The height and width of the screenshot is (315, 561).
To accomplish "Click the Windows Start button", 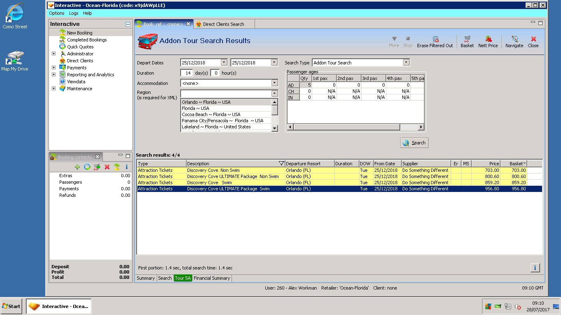I will click(x=12, y=306).
